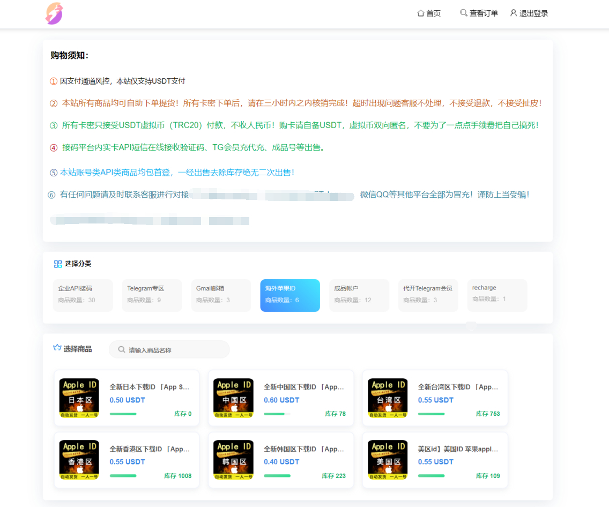Click the house icon beside 首页

(421, 13)
